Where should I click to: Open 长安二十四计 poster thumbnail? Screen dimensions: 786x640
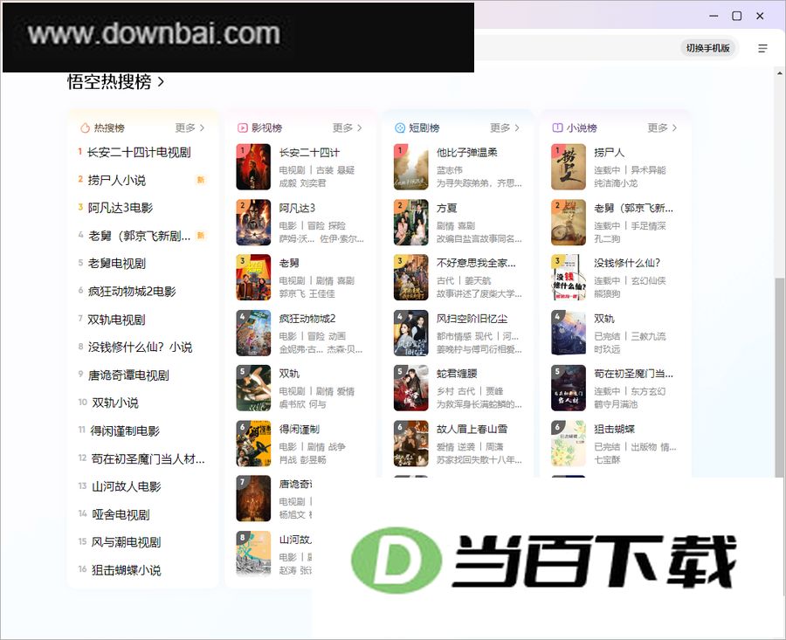(253, 167)
